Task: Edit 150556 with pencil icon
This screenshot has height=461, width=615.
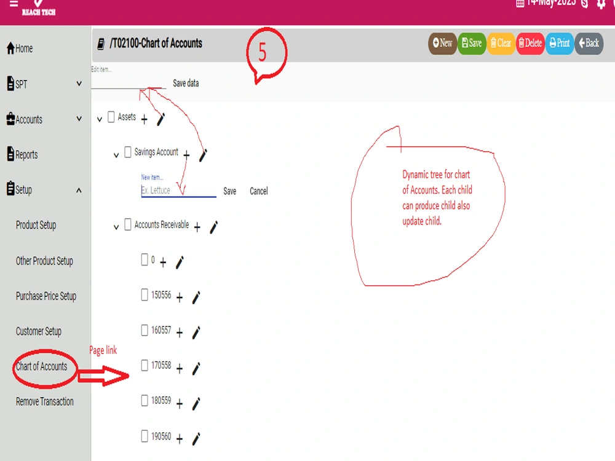Action: coord(196,297)
